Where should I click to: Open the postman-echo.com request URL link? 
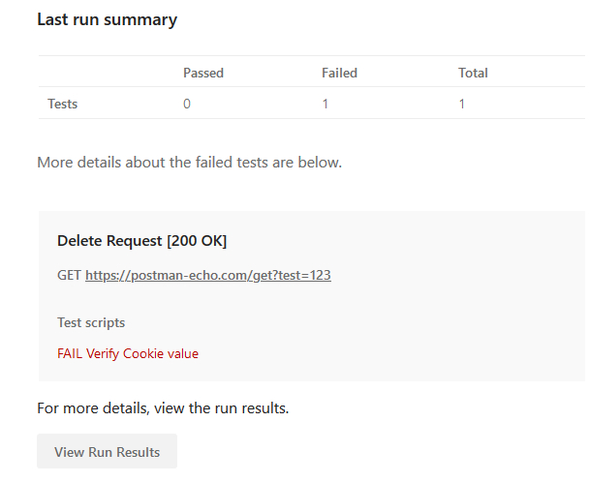click(207, 275)
